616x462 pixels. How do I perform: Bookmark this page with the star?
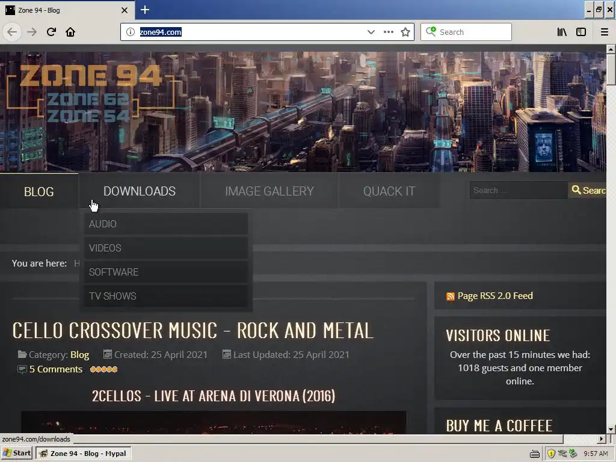[405, 32]
